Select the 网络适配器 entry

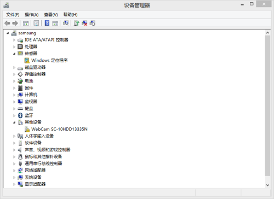pos(35,171)
